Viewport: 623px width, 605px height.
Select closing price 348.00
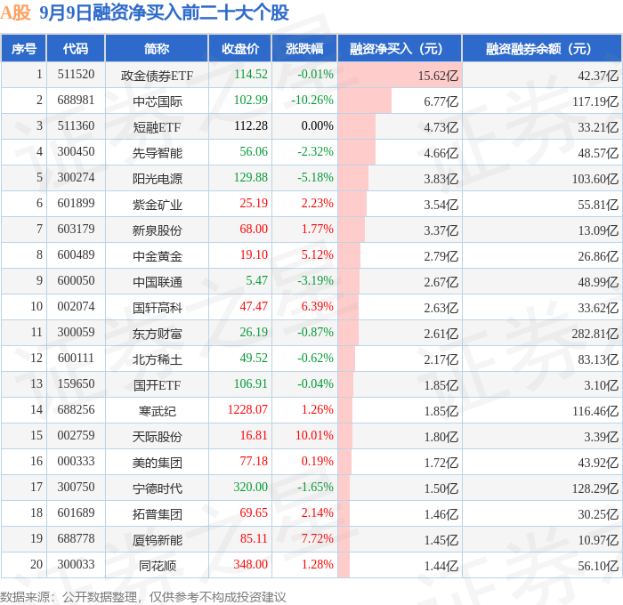coord(251,565)
